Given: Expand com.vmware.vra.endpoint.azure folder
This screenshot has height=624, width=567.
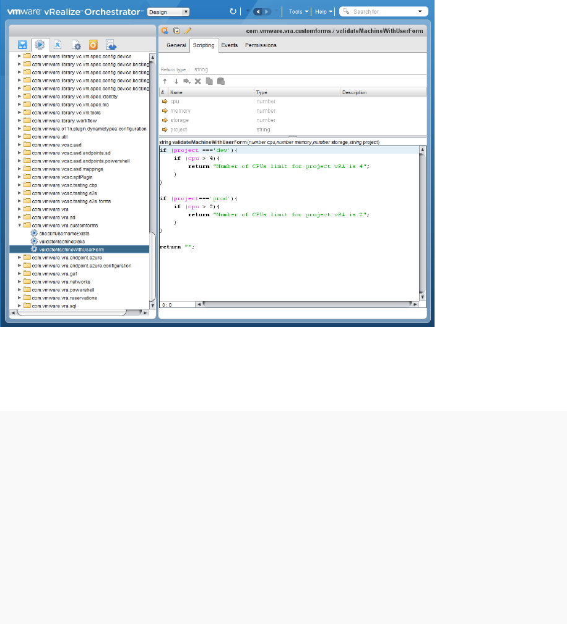Looking at the screenshot, I should point(19,258).
